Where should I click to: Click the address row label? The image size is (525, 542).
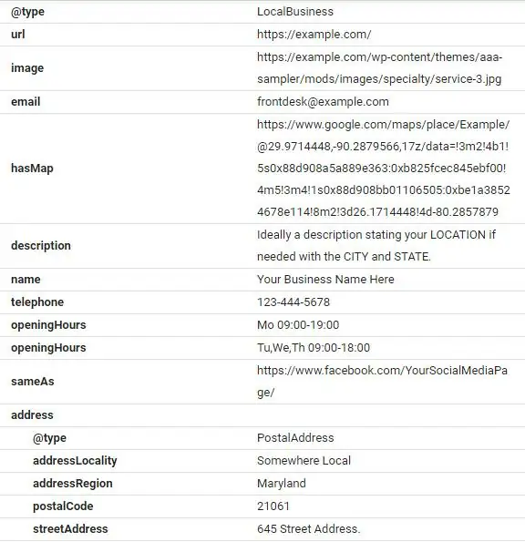click(32, 414)
